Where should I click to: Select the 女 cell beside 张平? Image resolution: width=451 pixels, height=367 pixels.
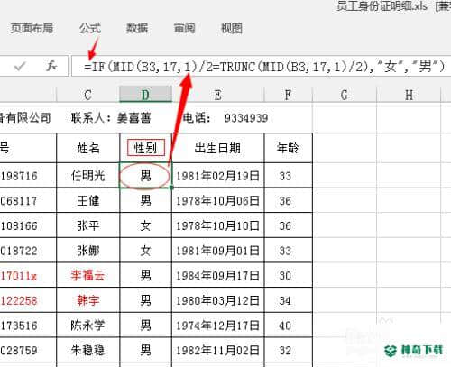146,225
